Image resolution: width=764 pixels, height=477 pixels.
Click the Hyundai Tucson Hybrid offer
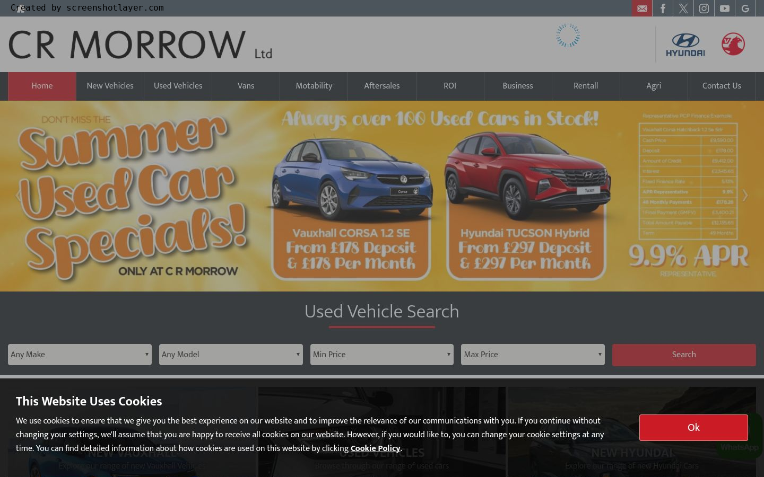coord(525,207)
